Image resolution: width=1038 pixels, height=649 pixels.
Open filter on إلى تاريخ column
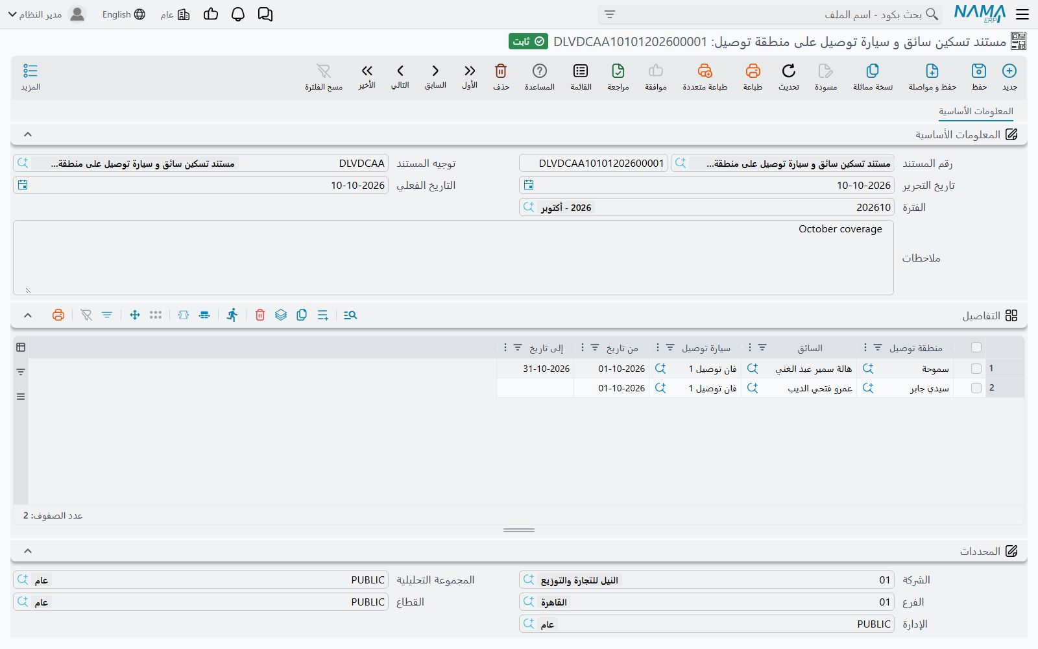tap(518, 348)
